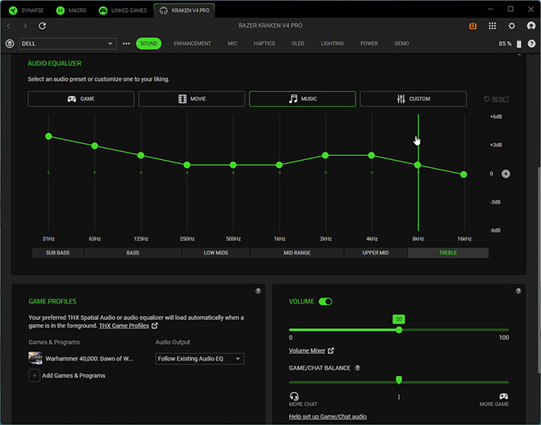Viewport: 541px width, 425px height.
Task: Select the SOUND section
Action: (149, 44)
